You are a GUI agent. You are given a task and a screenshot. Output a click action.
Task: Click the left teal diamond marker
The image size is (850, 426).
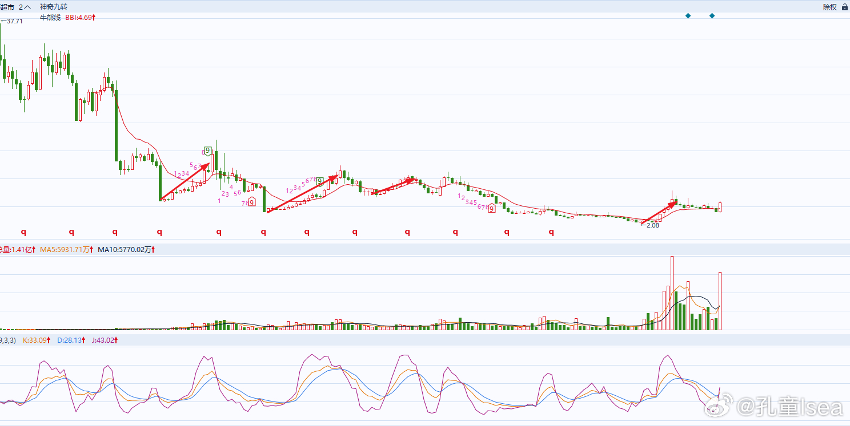click(x=688, y=16)
